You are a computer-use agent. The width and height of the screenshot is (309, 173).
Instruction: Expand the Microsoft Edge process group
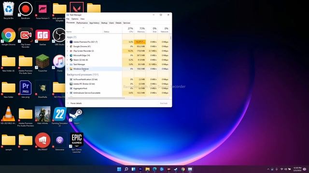coord(68,56)
